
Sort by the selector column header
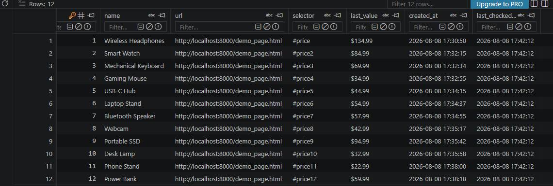(x=303, y=16)
